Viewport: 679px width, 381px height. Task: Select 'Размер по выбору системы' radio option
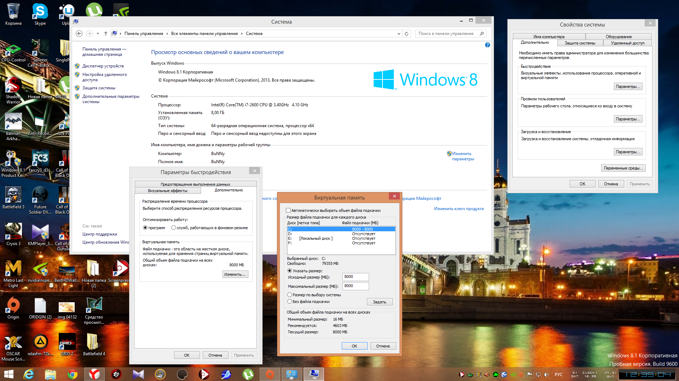[x=290, y=295]
